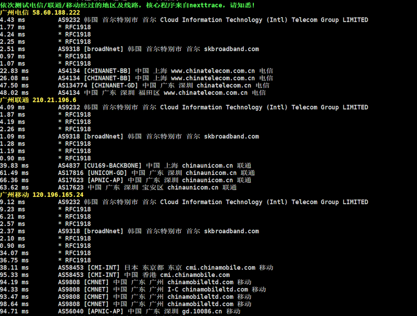Click the '2.25 ms' latency value

(x=13, y=42)
